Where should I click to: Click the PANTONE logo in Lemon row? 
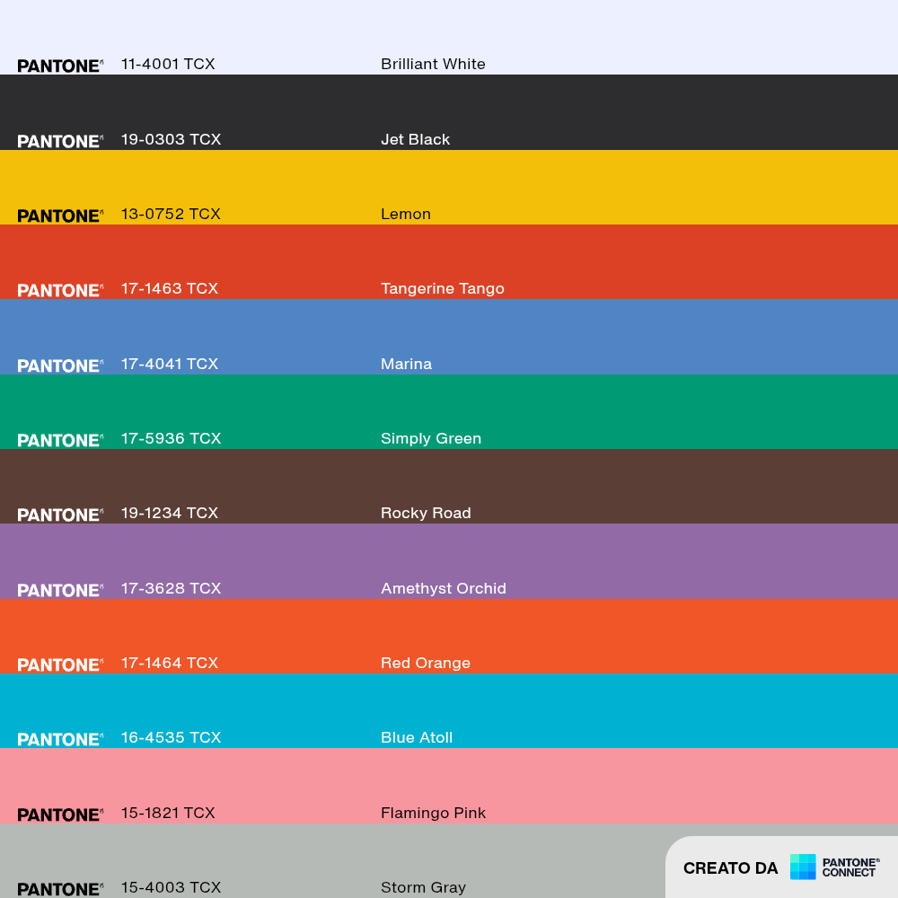click(60, 216)
